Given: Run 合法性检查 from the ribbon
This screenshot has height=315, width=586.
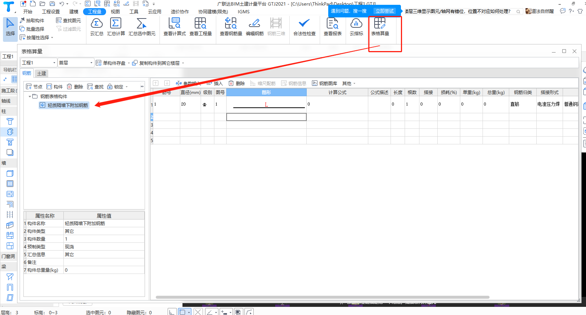Looking at the screenshot, I should (304, 27).
